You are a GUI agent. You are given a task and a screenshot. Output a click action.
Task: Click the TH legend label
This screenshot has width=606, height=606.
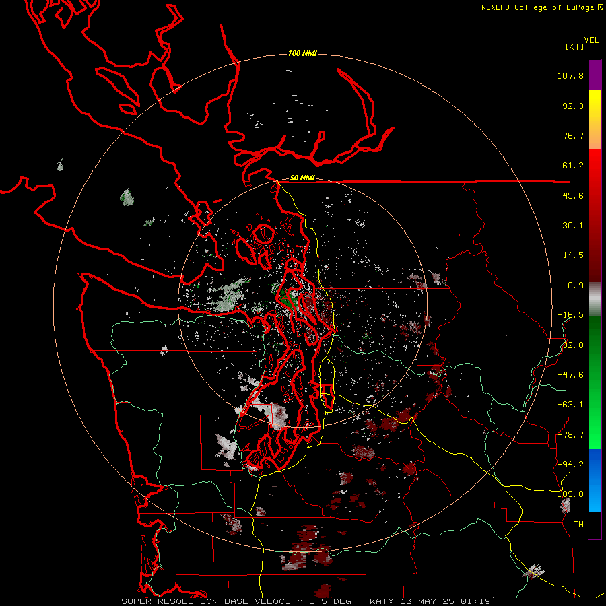tap(578, 524)
